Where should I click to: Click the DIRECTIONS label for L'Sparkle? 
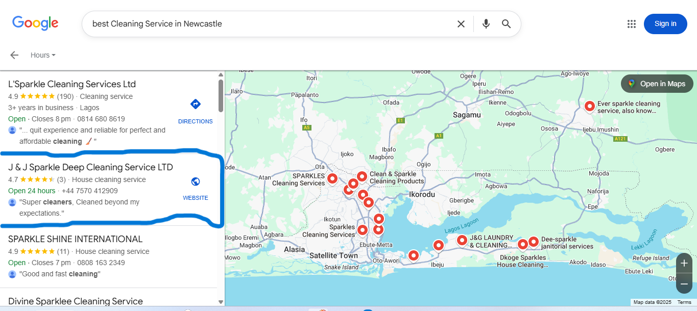tap(196, 121)
